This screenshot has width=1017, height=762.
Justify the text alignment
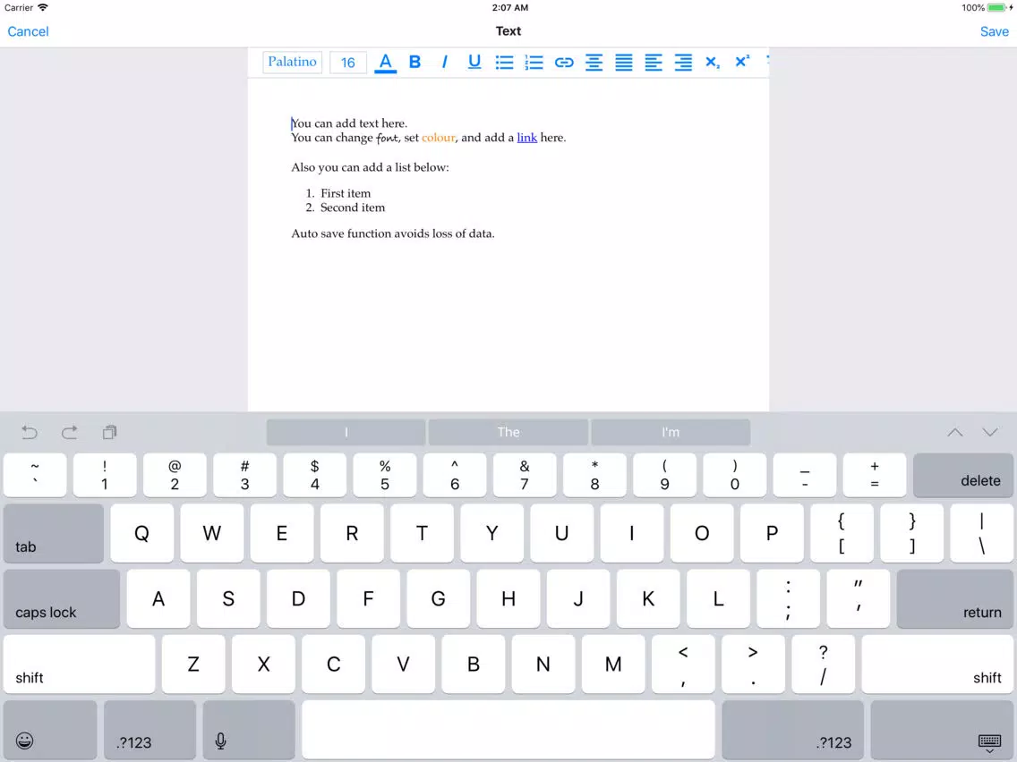(623, 63)
